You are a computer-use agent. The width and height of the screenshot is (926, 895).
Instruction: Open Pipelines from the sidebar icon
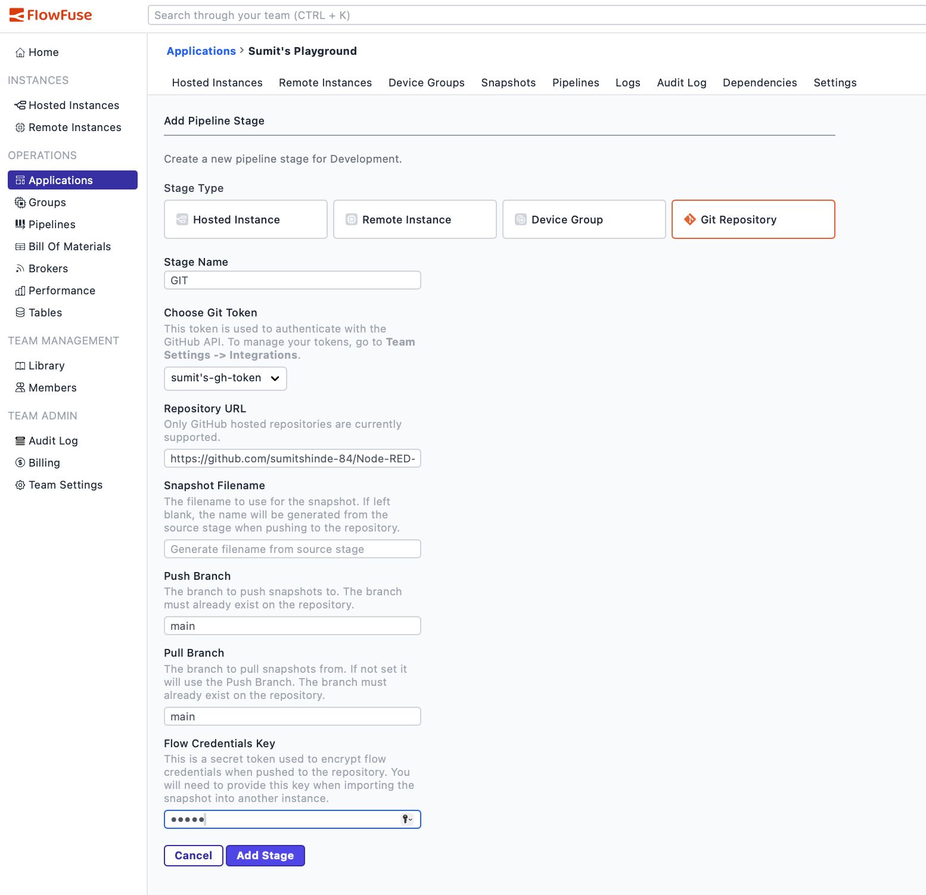(x=20, y=224)
